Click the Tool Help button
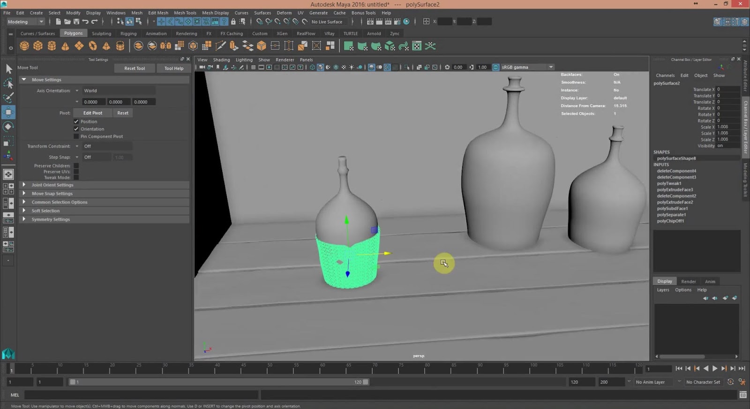Image resolution: width=750 pixels, height=409 pixels. click(x=174, y=68)
